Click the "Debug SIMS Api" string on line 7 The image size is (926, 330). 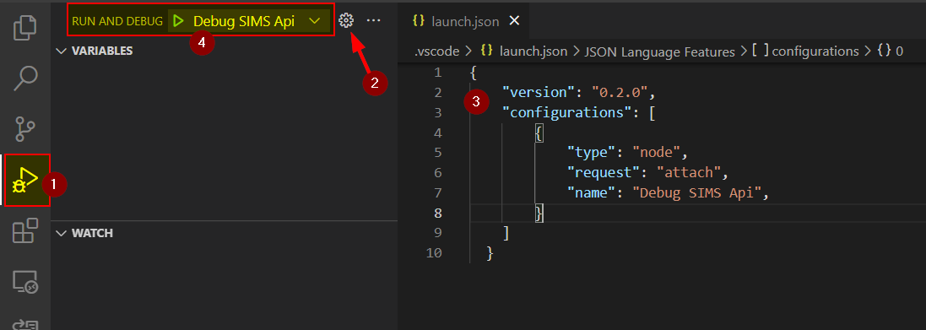coord(697,193)
